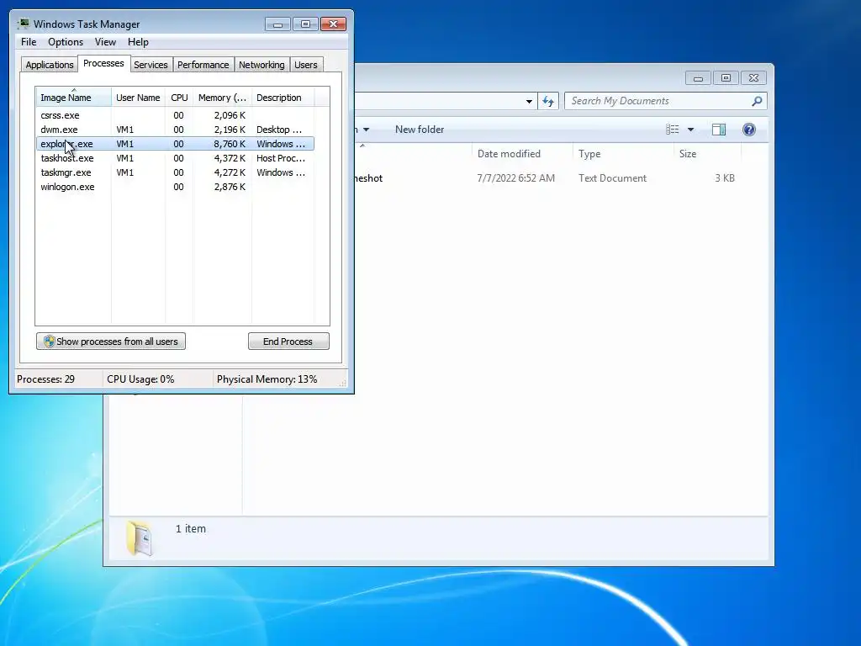Viewport: 861px width, 646px height.
Task: Open the Help menu in Task Manager
Action: pyautogui.click(x=138, y=42)
